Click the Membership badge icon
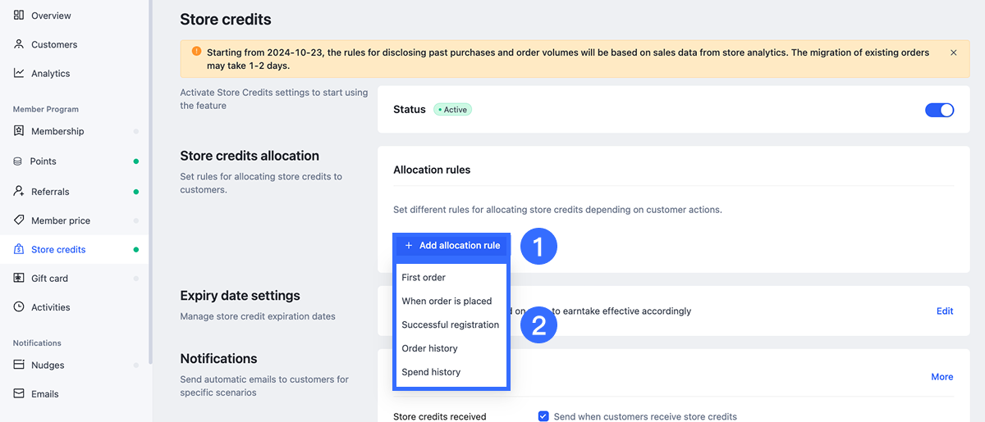 click(19, 131)
